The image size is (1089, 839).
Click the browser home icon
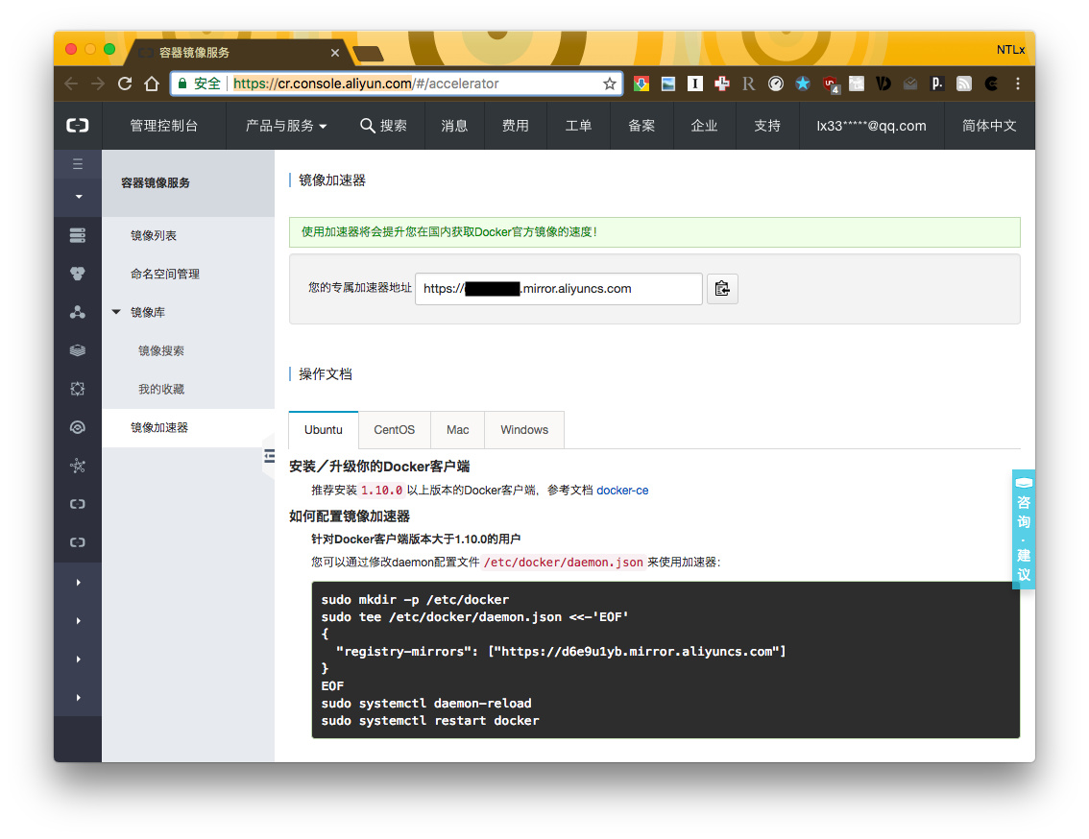pos(152,84)
